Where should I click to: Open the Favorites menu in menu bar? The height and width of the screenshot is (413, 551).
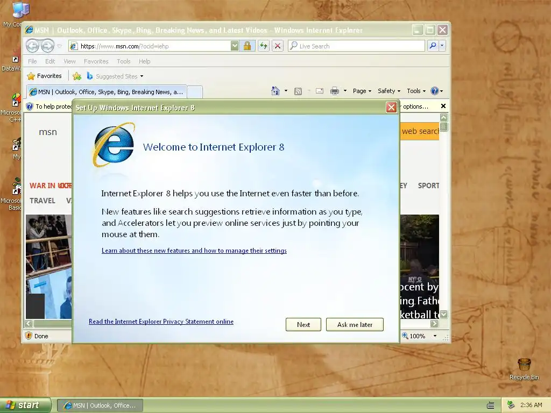tap(96, 61)
